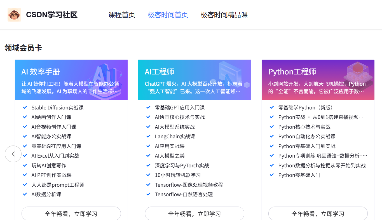382x220 pixels.
Task: Click the CSDN学习社区 site title
Action: (x=52, y=15)
